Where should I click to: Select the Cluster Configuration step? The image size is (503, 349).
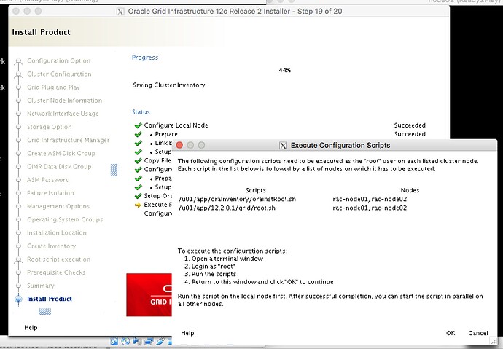[x=59, y=74]
